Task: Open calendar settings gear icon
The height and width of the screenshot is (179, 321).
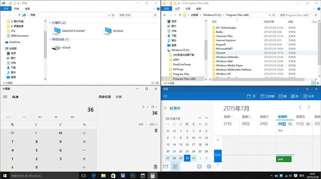Action: [209, 166]
